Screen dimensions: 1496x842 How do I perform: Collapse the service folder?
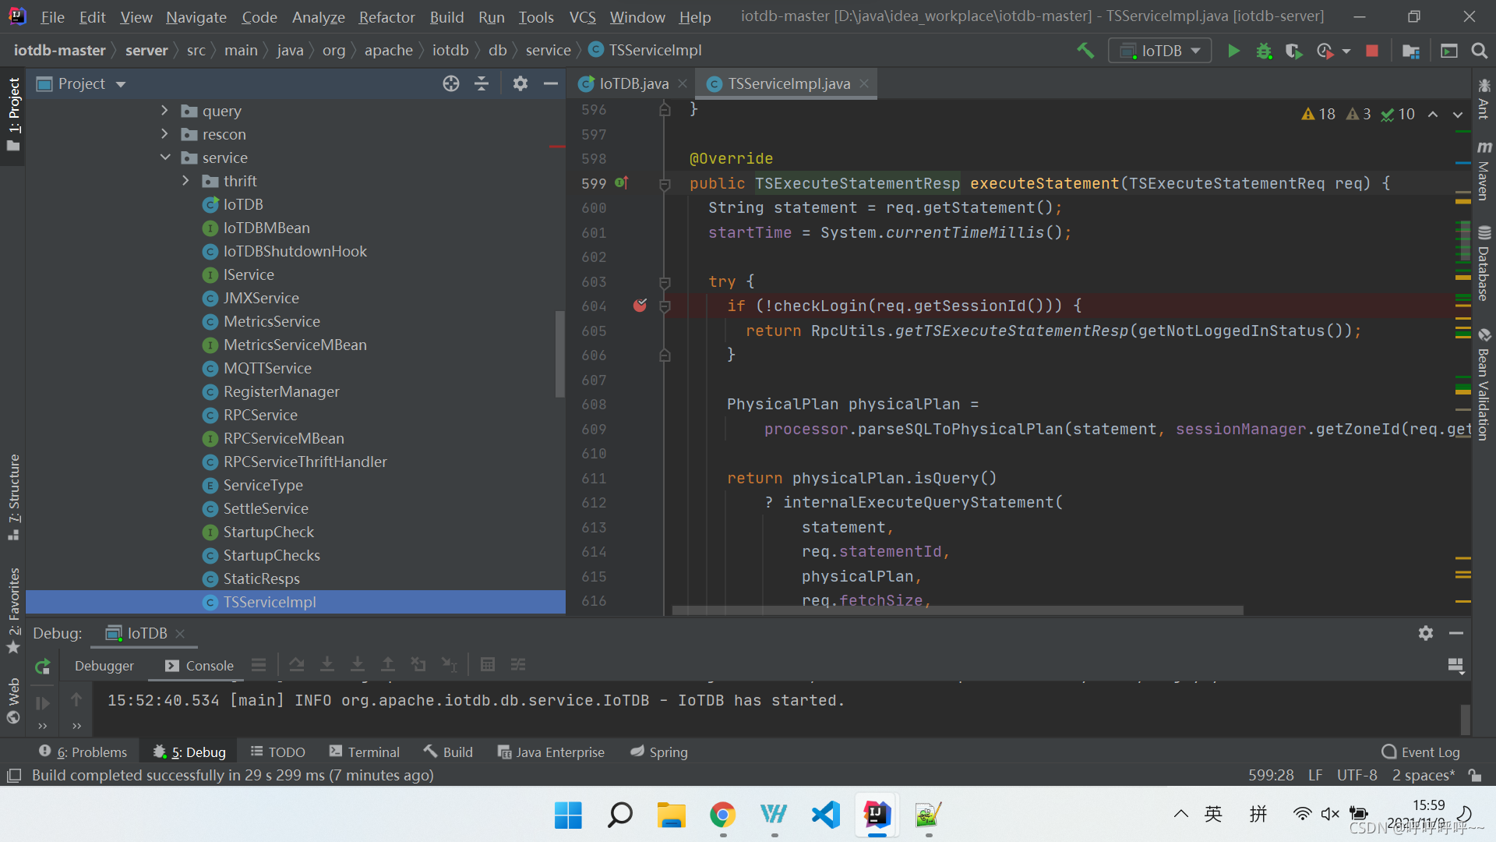point(165,157)
